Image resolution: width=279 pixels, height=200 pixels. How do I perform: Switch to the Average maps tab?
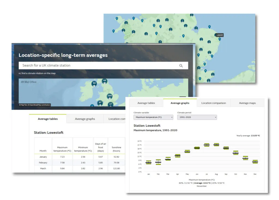click(247, 103)
